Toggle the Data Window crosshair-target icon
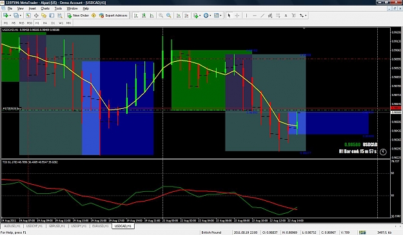403x235 pixels. 36,15
